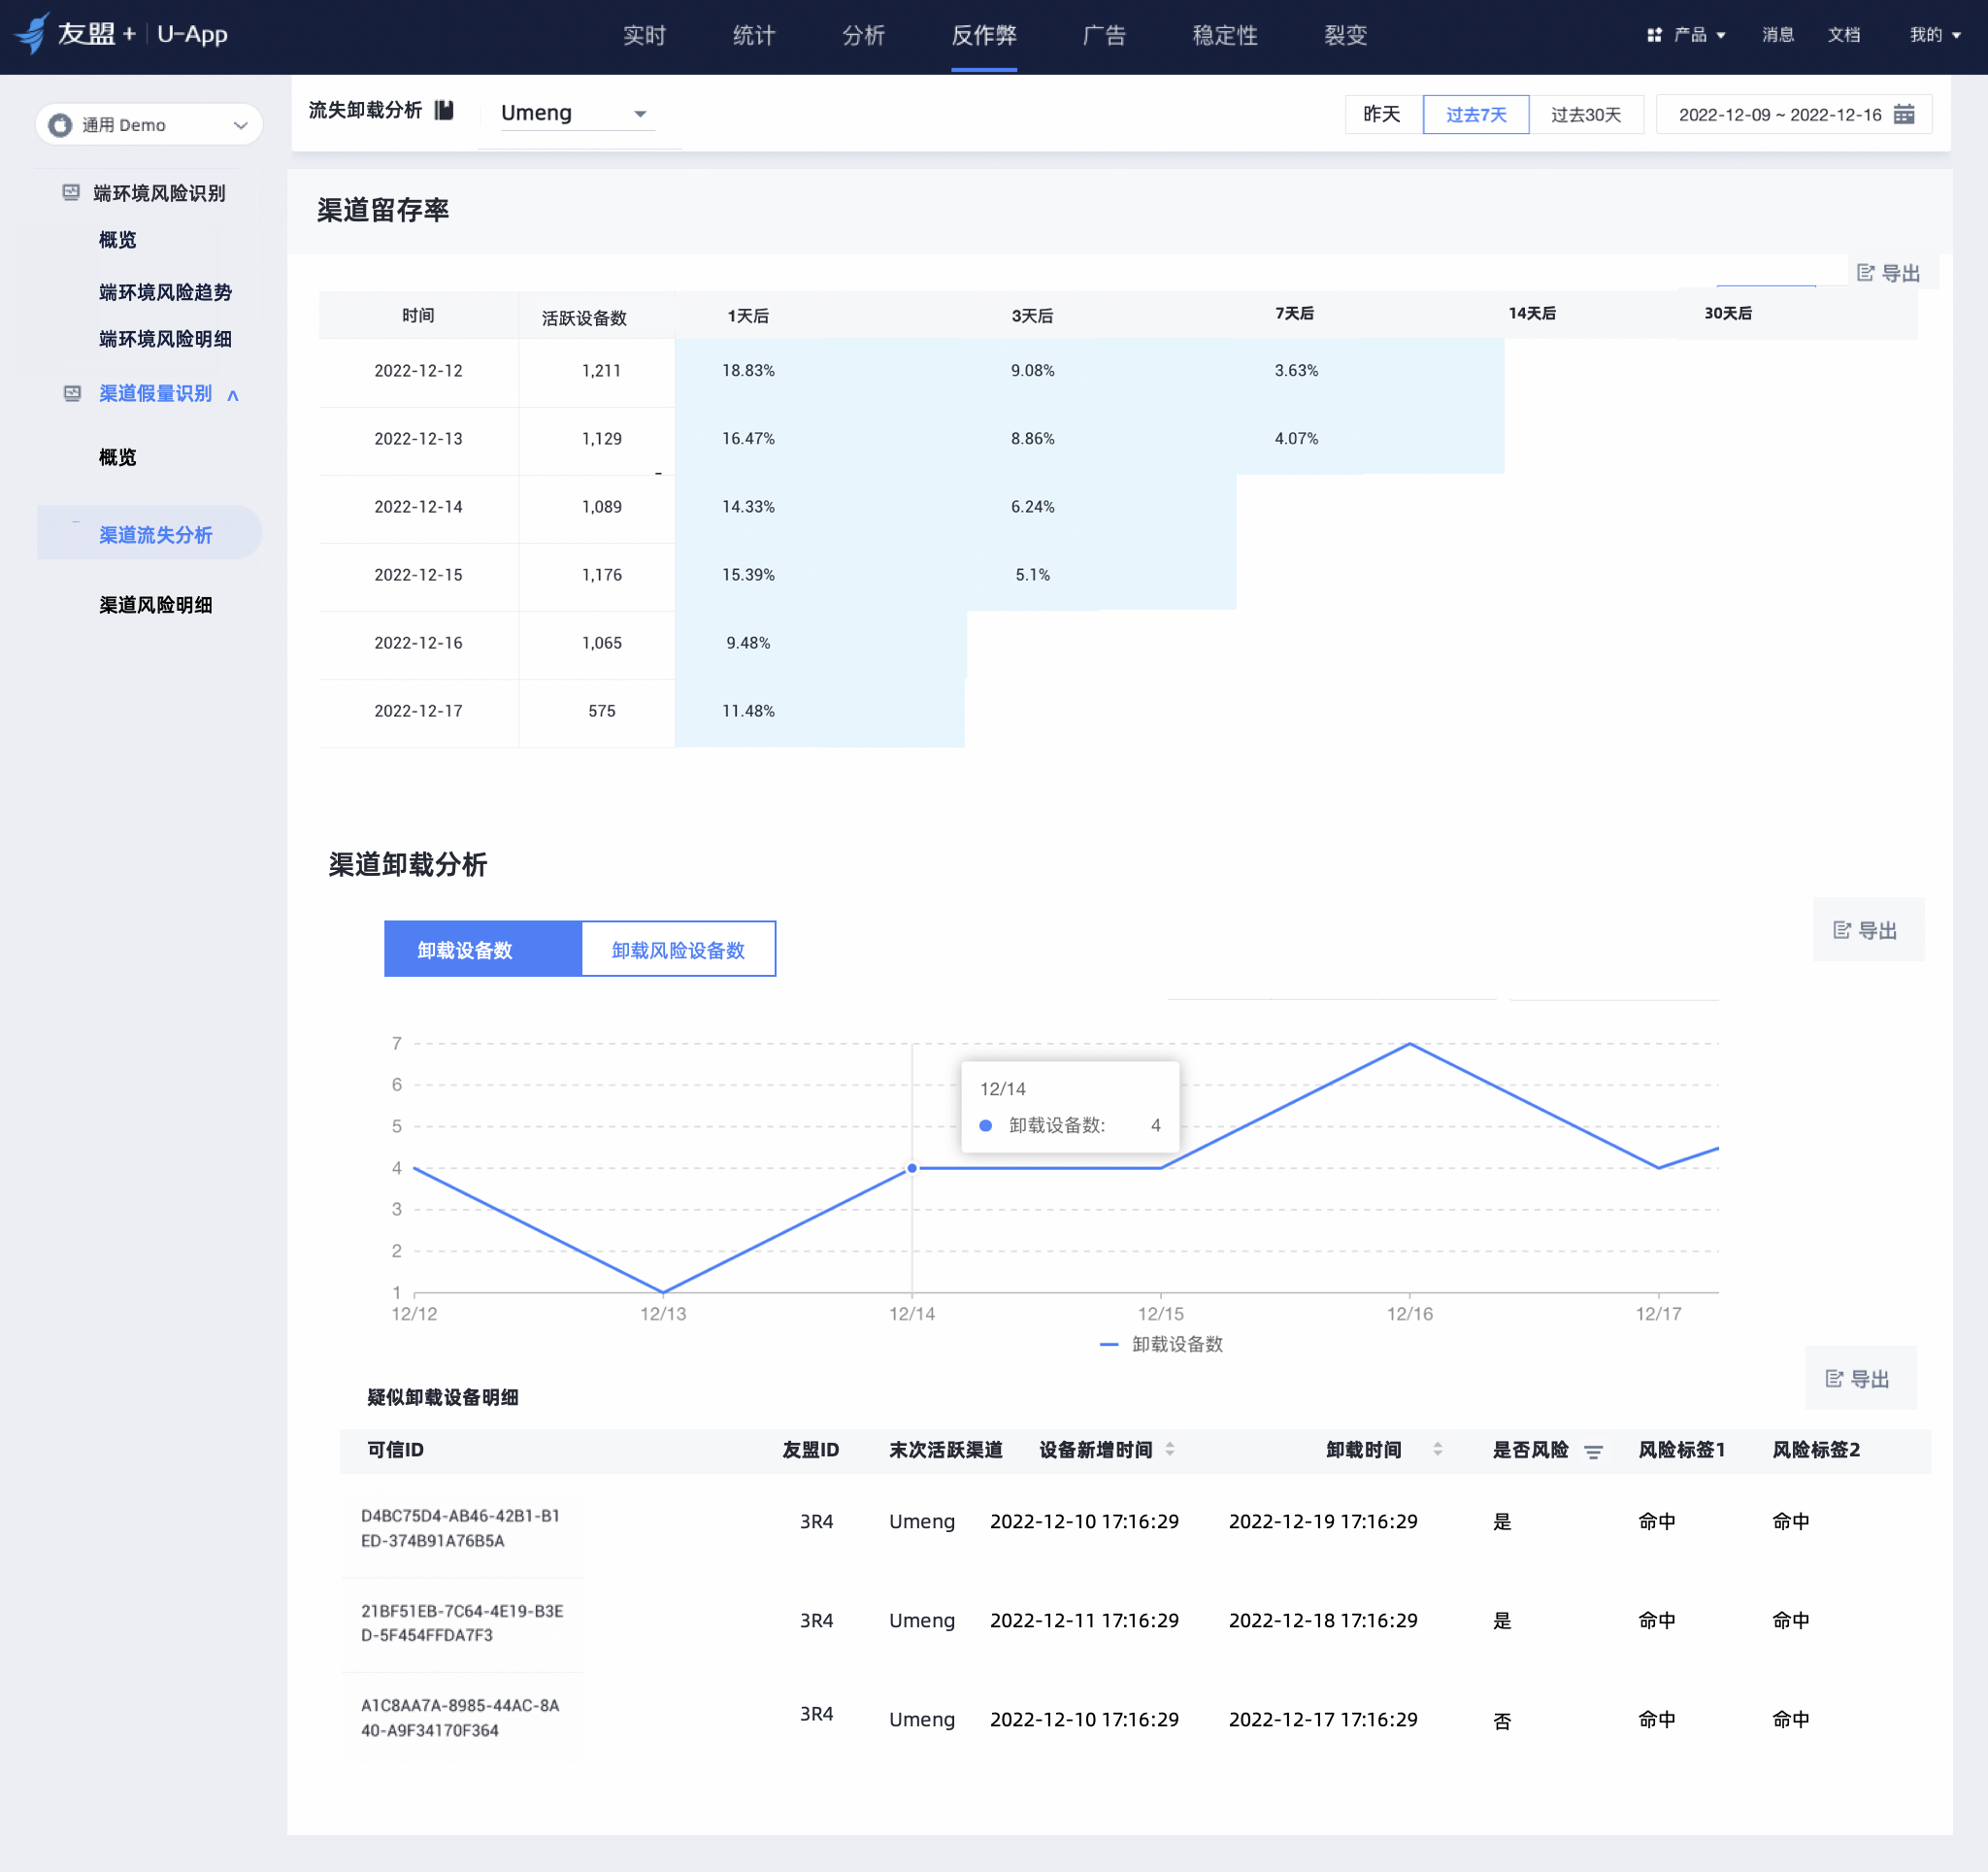Click export icon above retention table
Screen dimensions: 1988x1872
tap(1866, 273)
